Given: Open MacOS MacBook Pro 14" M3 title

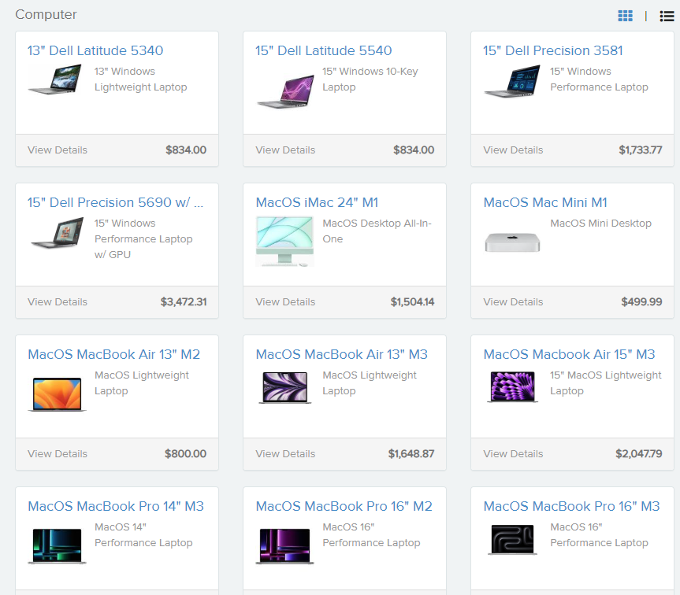Looking at the screenshot, I should coord(116,507).
